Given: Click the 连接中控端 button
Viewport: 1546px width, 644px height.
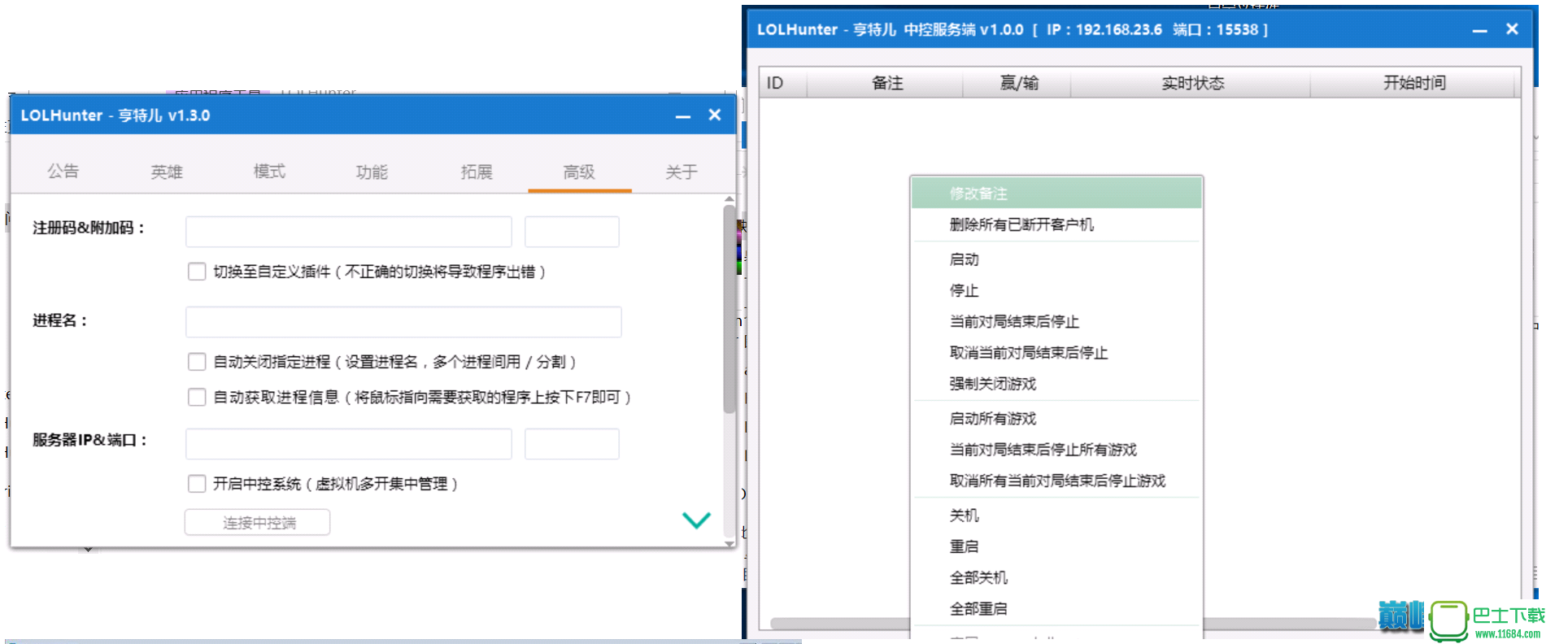Looking at the screenshot, I should pos(258,523).
